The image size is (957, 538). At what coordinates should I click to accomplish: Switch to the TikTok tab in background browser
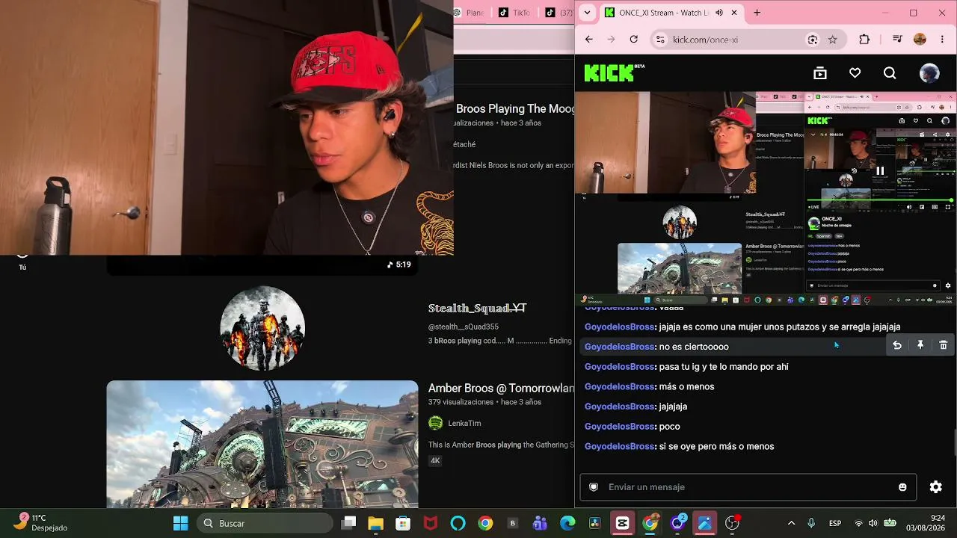[x=514, y=13]
